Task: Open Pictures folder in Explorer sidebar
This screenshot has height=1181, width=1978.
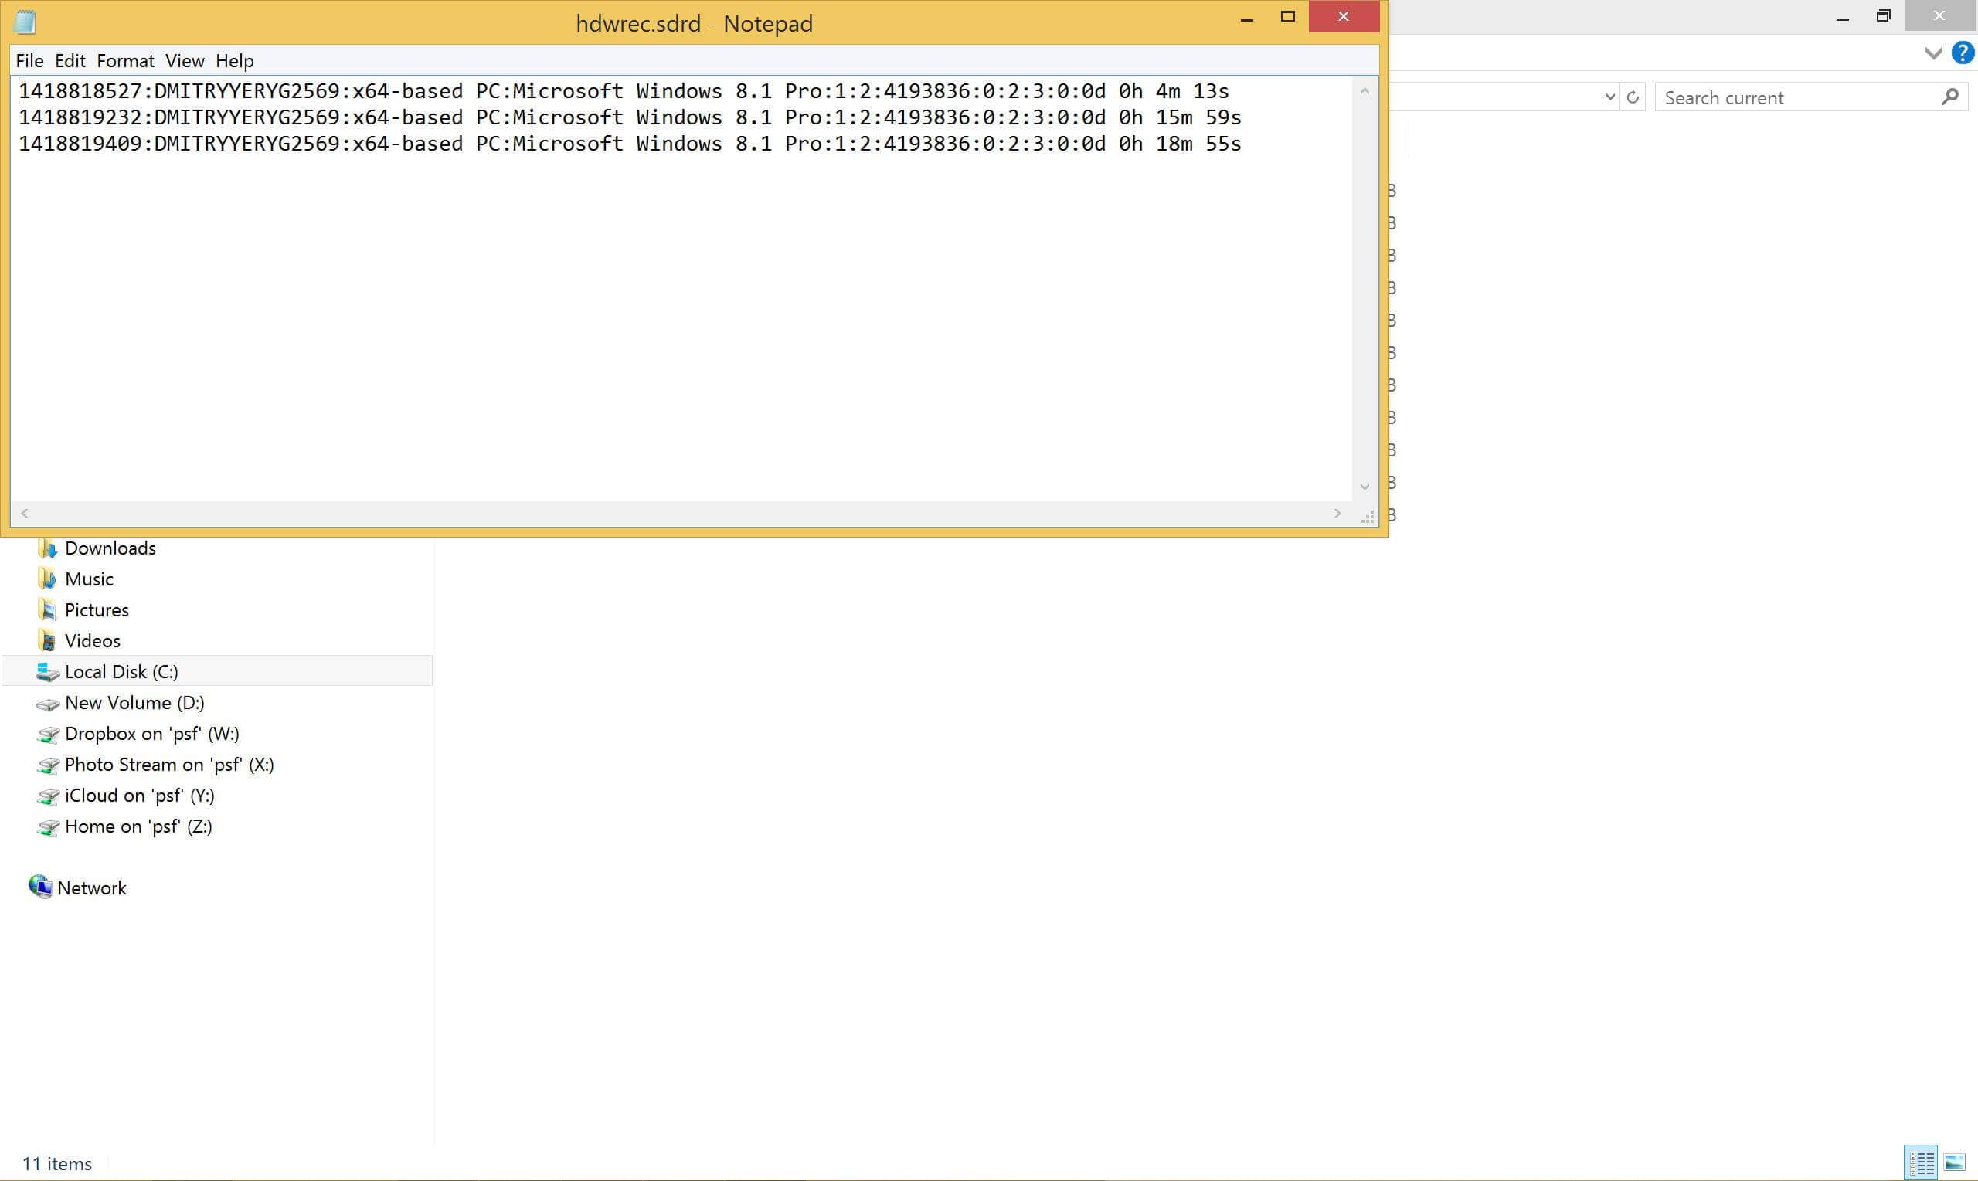Action: 97,610
